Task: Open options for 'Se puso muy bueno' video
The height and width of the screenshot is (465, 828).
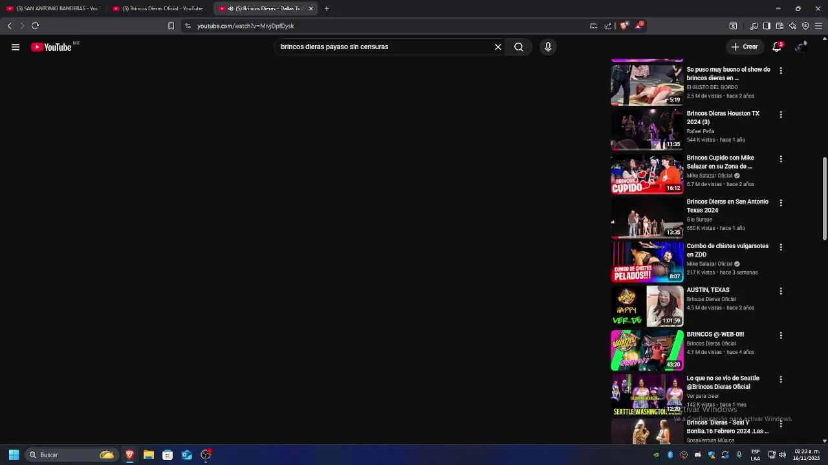Action: click(781, 70)
